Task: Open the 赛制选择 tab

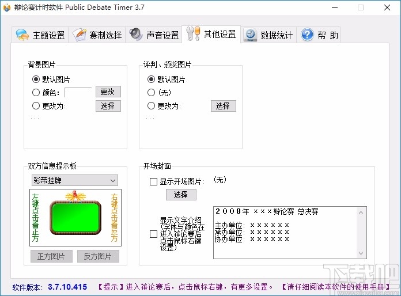Action: click(x=97, y=35)
